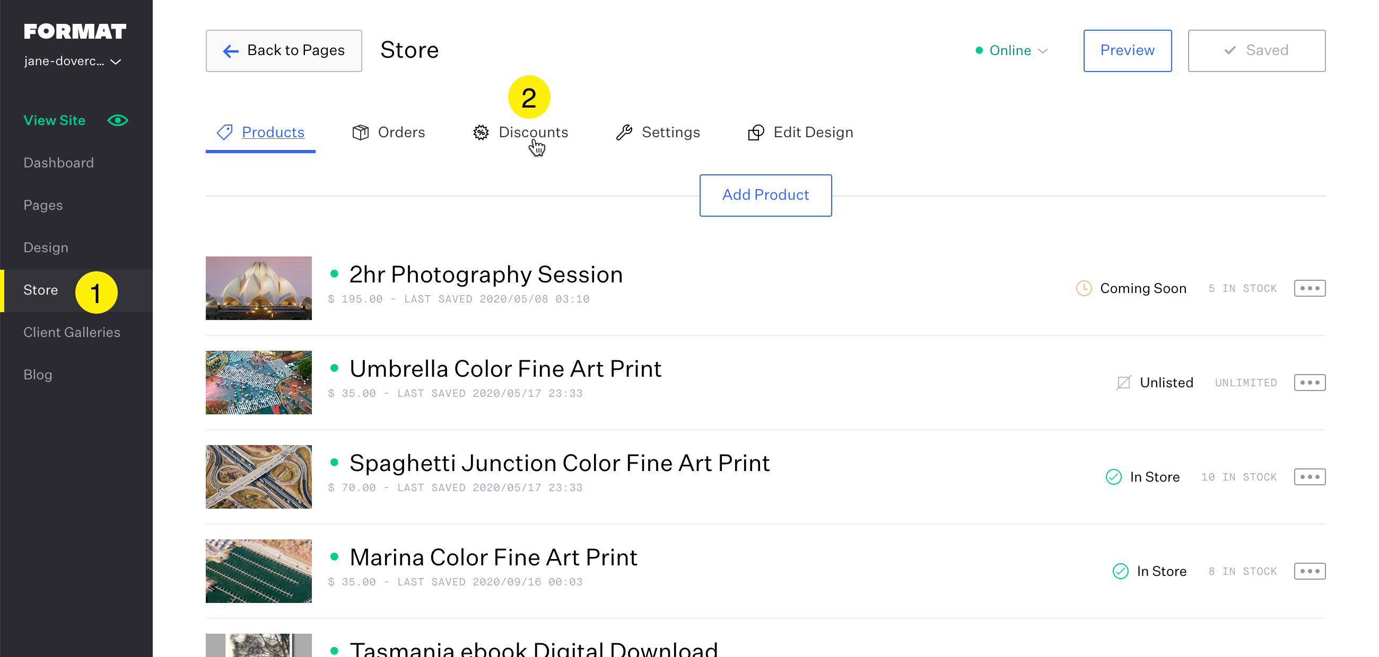1379x657 pixels.
Task: Click the Coming Soon status label
Action: [x=1144, y=288]
